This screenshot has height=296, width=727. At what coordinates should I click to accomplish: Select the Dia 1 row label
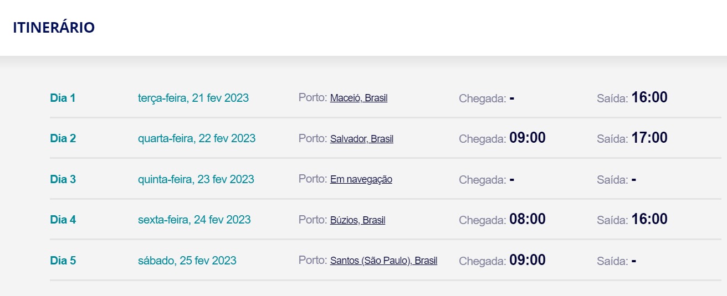[x=63, y=98]
